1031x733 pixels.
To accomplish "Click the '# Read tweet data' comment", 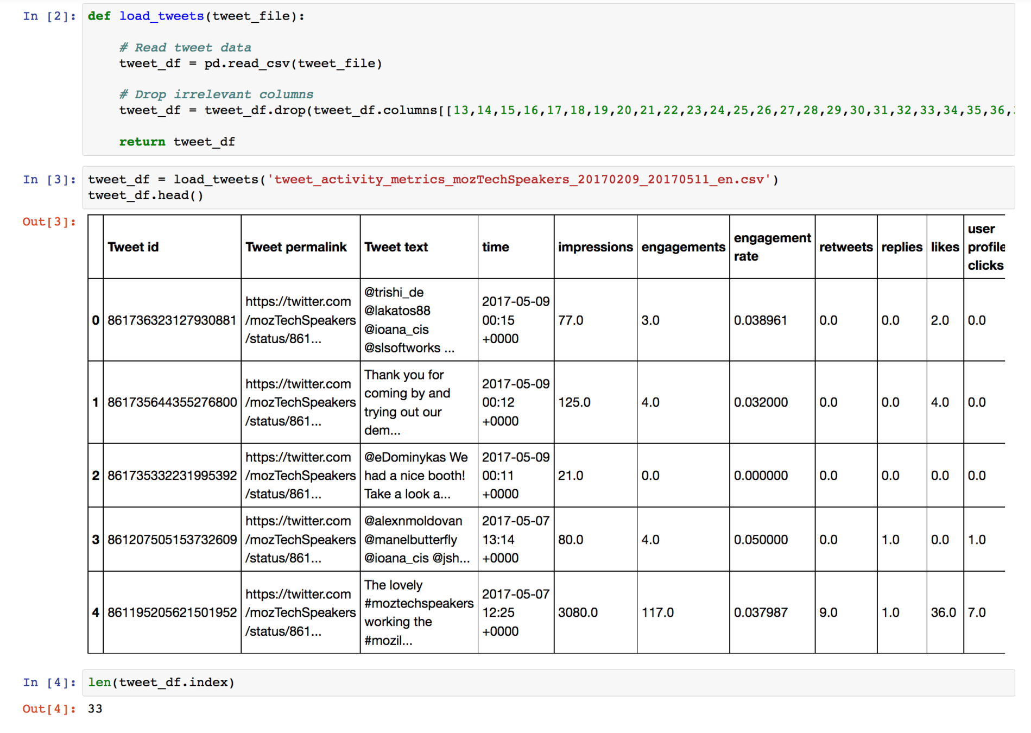I will [185, 48].
